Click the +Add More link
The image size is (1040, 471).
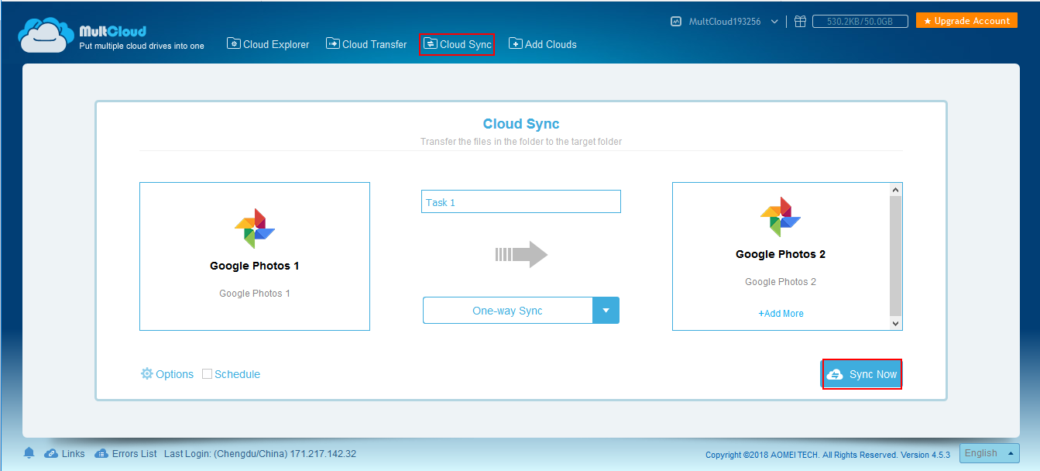coord(781,314)
